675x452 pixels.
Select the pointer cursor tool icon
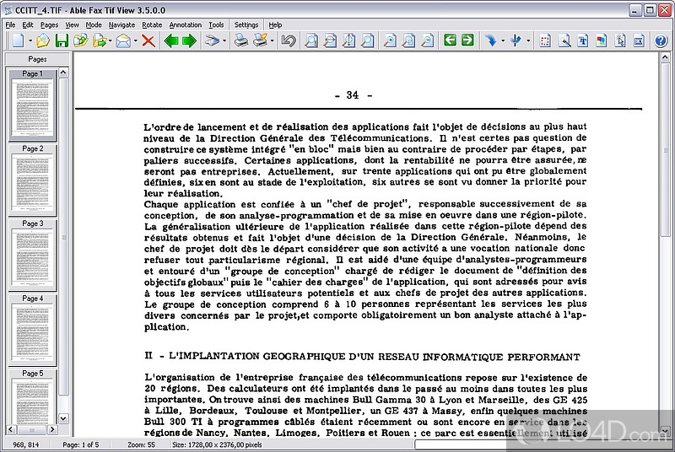click(x=620, y=40)
